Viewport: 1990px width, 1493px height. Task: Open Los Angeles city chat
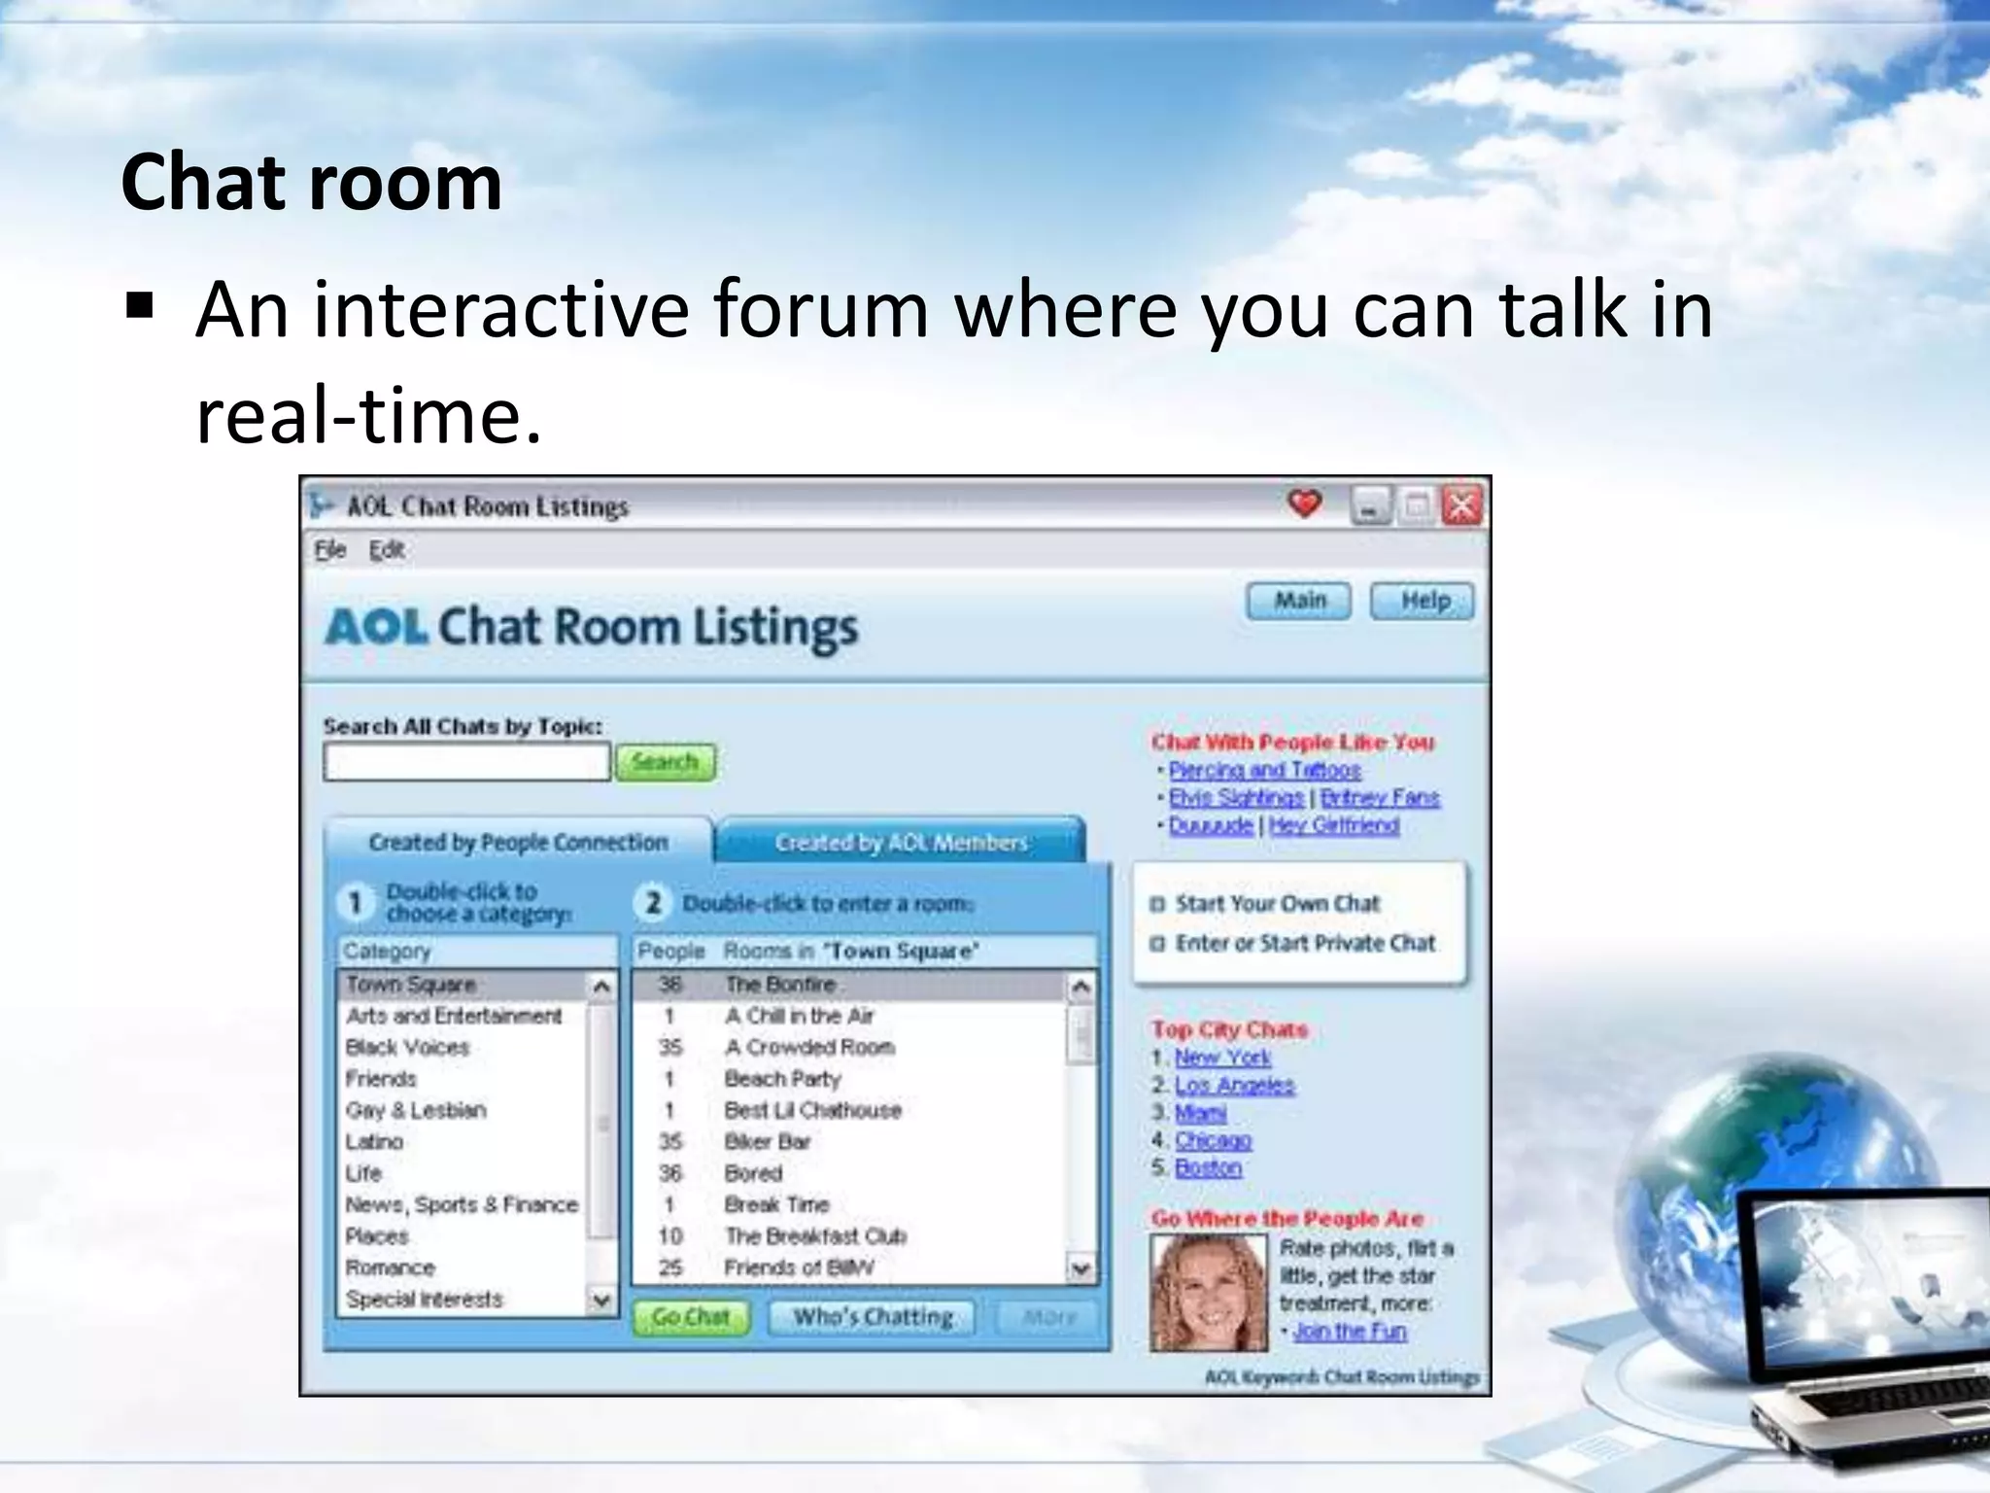(1234, 1085)
